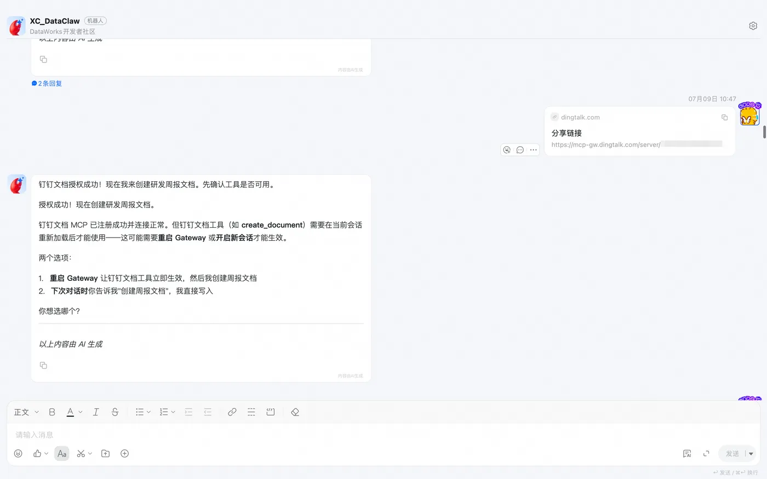767x479 pixels.
Task: Open the send options dropdown arrow
Action: tap(751, 453)
